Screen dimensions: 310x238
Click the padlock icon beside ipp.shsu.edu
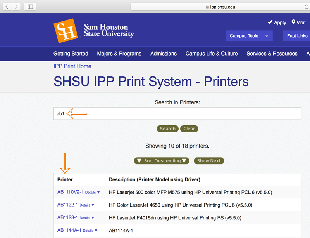[208, 6]
